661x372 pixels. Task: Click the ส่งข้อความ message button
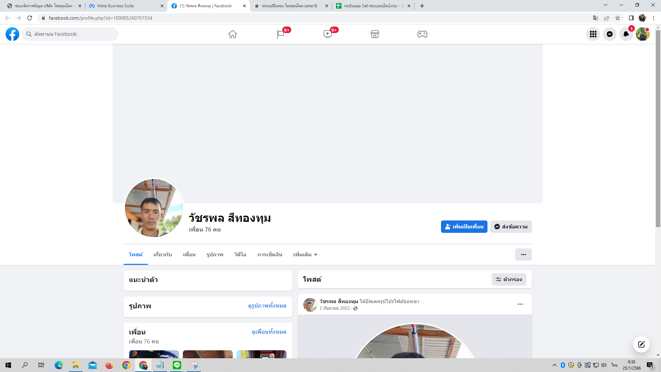click(x=511, y=227)
